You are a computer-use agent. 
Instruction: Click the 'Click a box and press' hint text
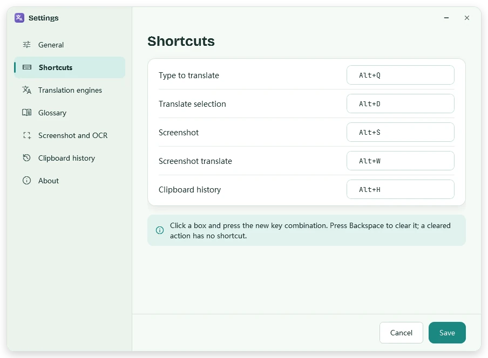click(310, 231)
